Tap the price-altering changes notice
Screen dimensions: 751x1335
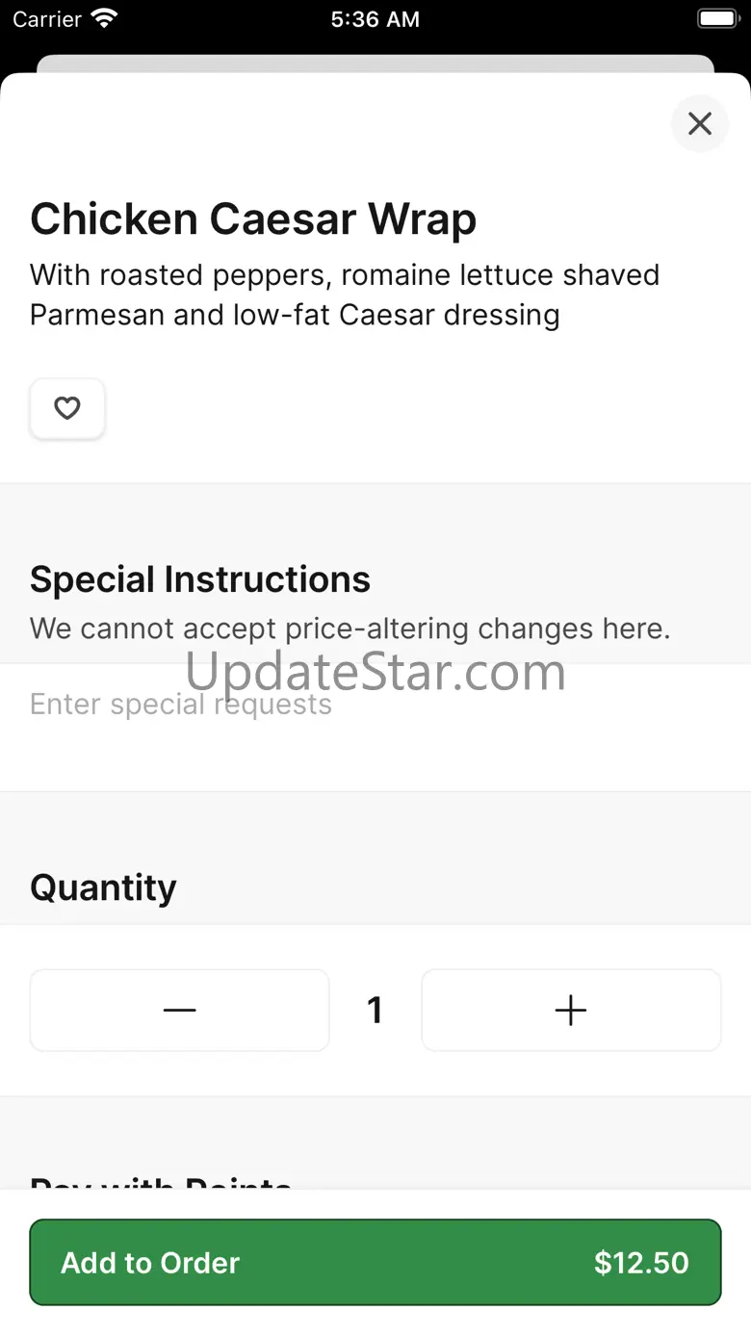pos(350,629)
